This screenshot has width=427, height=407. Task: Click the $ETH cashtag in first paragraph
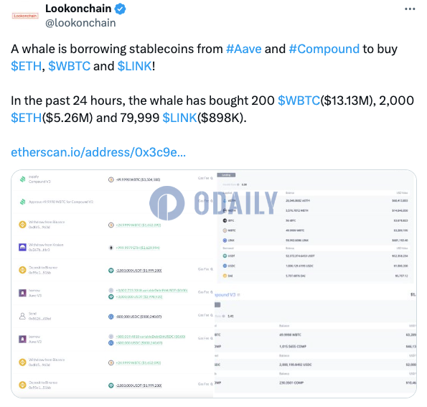click(26, 66)
